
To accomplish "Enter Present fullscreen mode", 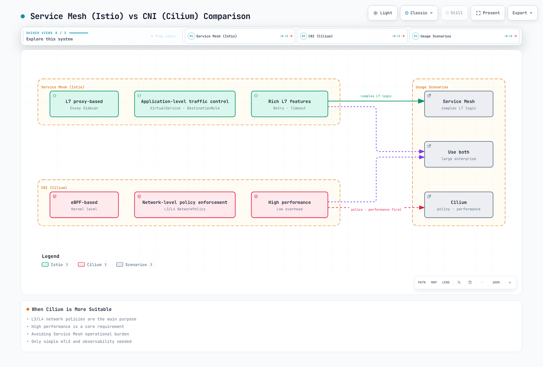I will tap(488, 13).
